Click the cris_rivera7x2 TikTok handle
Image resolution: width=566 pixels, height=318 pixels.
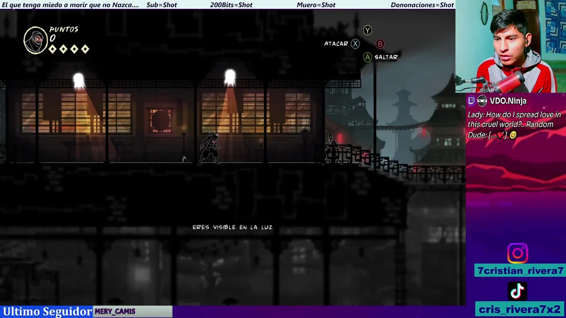click(x=520, y=309)
